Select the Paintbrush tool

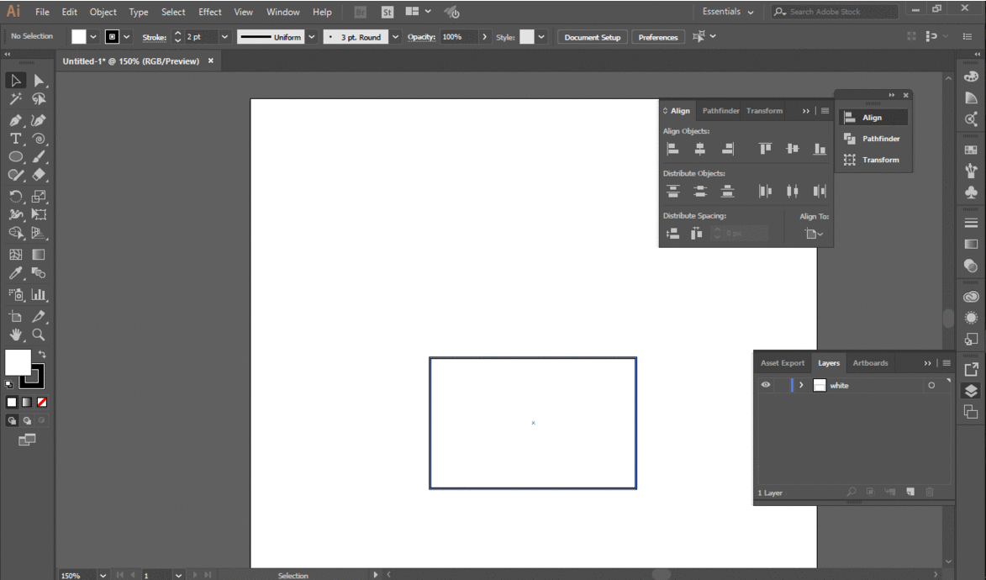pyautogui.click(x=39, y=156)
